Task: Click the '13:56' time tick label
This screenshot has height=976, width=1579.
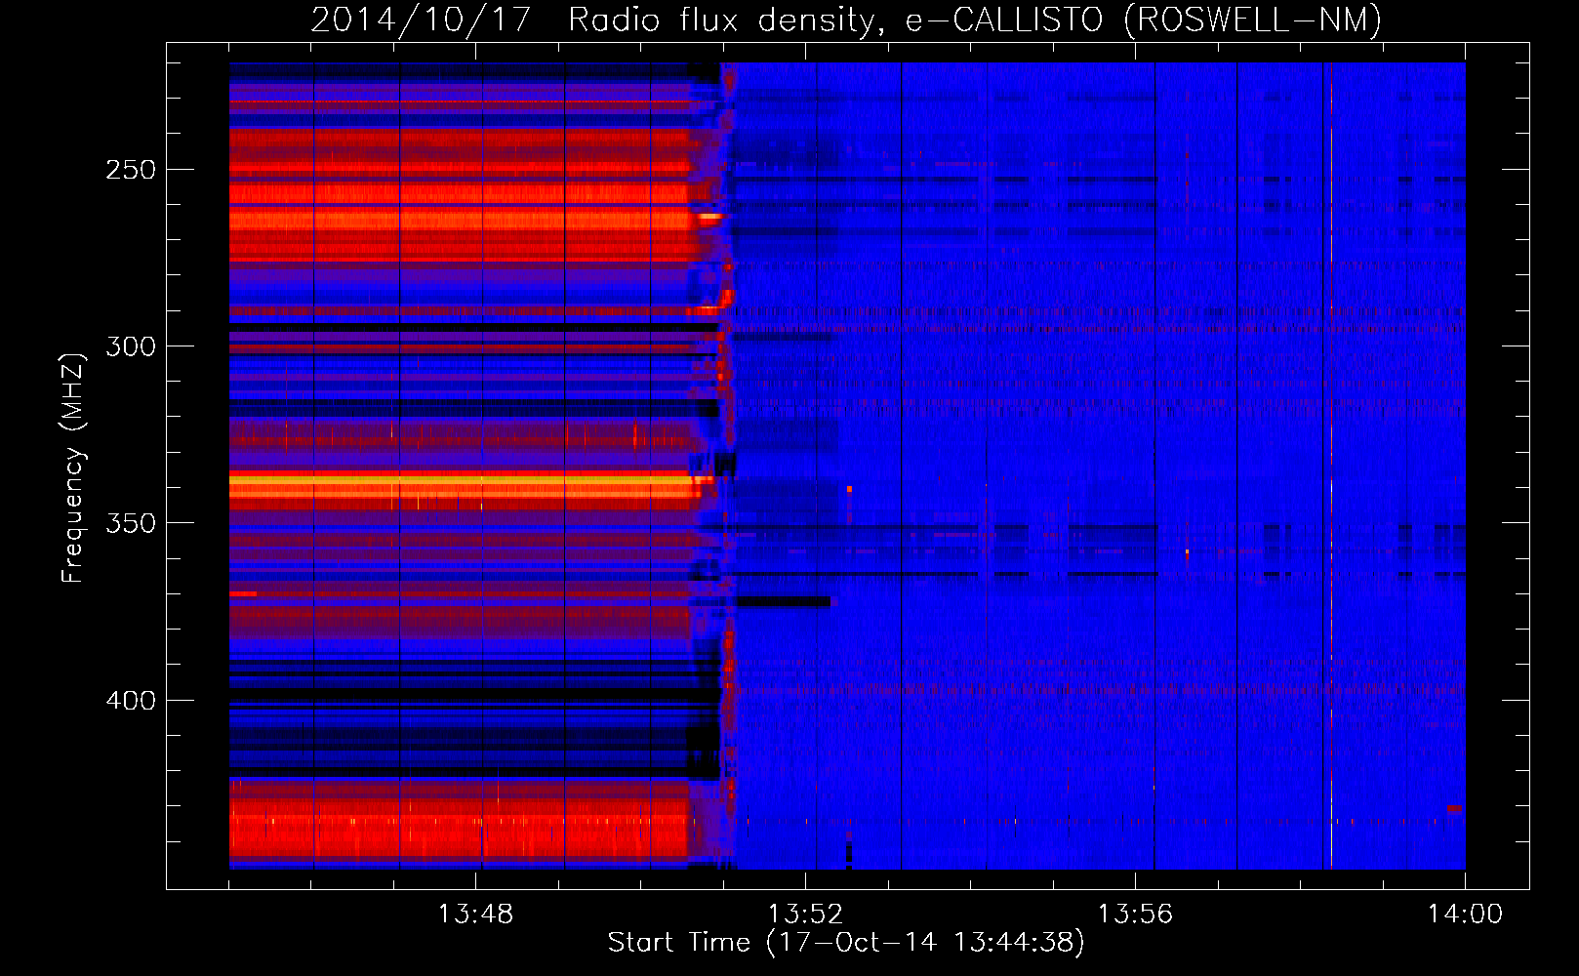Action: (x=1135, y=915)
